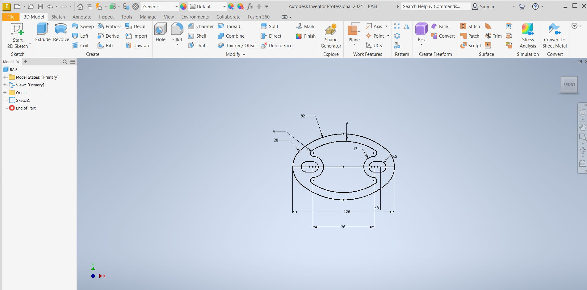Click the File menu button
Viewport: 587px width, 290px height.
tap(11, 17)
